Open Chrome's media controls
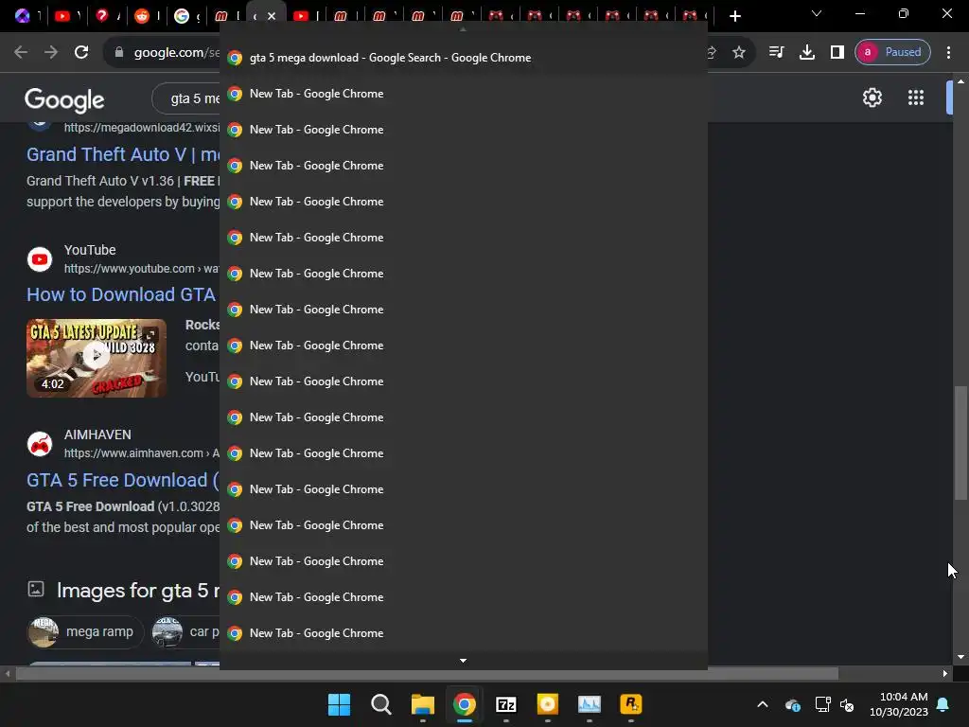The image size is (969, 727). click(x=776, y=52)
